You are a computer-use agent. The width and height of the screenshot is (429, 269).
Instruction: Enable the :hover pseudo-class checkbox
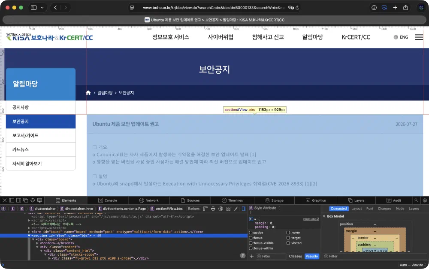pyautogui.click(x=288, y=233)
